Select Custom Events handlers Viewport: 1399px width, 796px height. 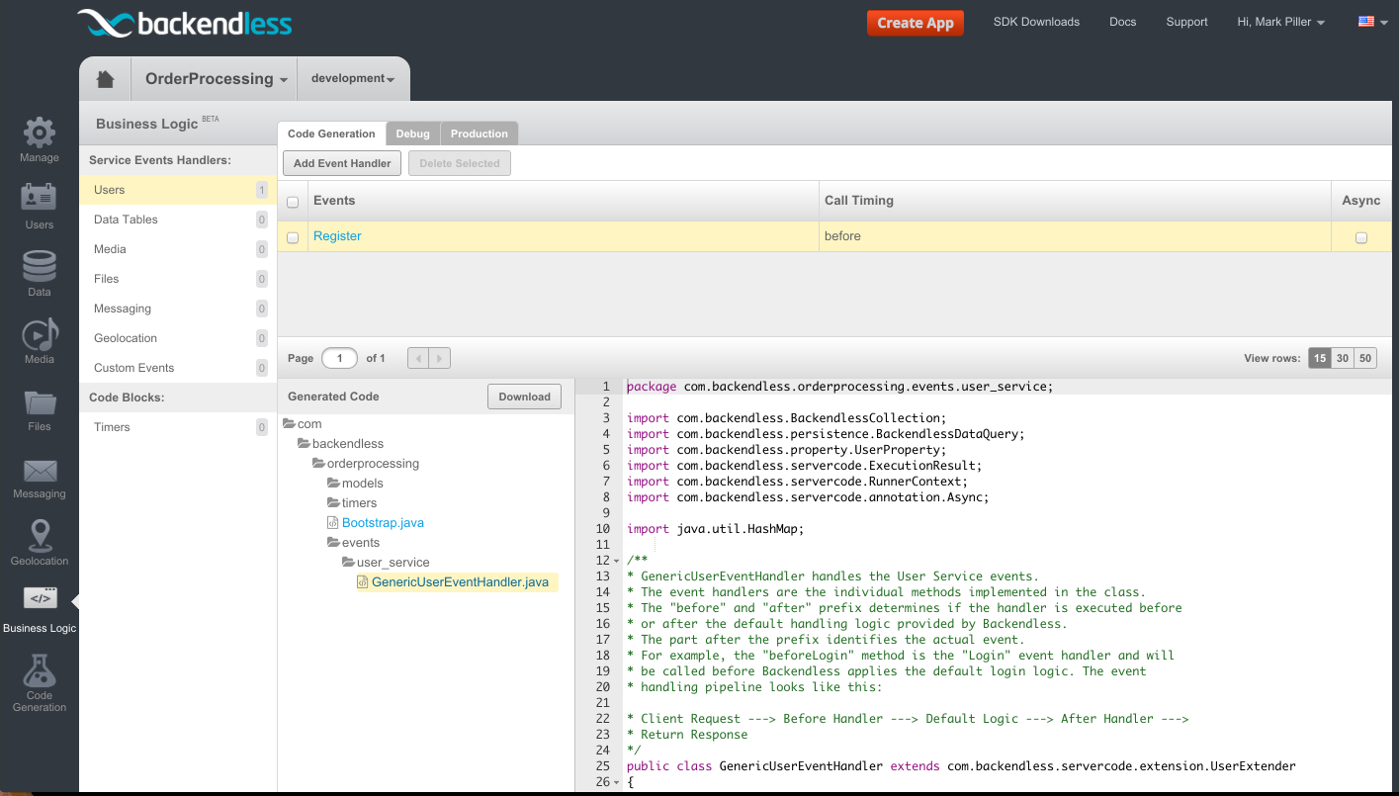coord(178,368)
